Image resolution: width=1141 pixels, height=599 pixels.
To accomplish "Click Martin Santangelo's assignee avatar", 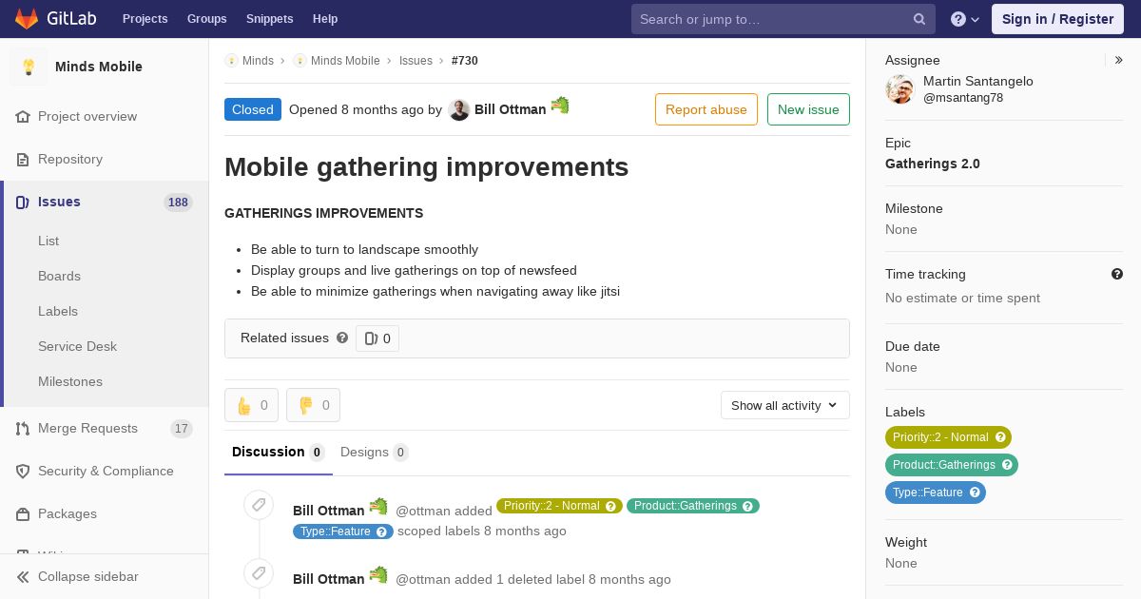I will coord(899,89).
